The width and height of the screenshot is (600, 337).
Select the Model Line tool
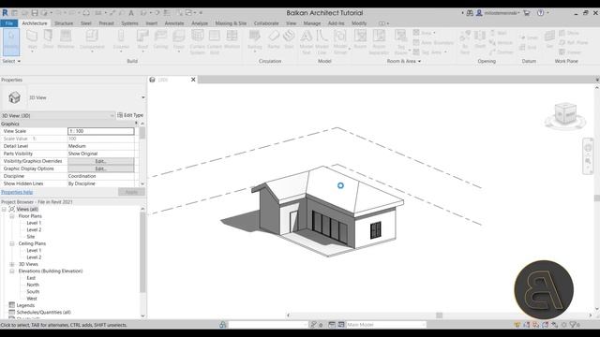pyautogui.click(x=322, y=41)
